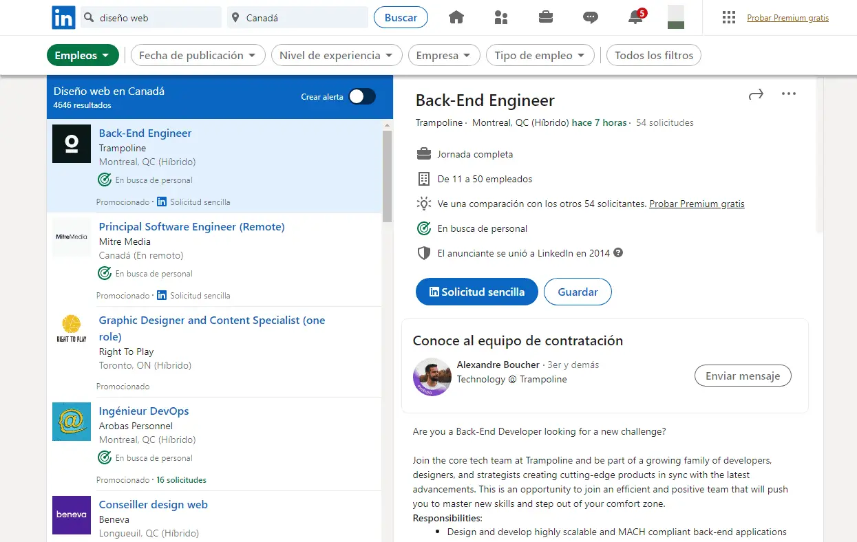Open the Principal Software Engineer (Remote) listing
The height and width of the screenshot is (542, 857).
point(192,227)
